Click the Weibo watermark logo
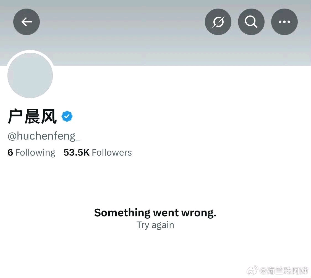Viewport: 311px width, 278px height. (252, 271)
